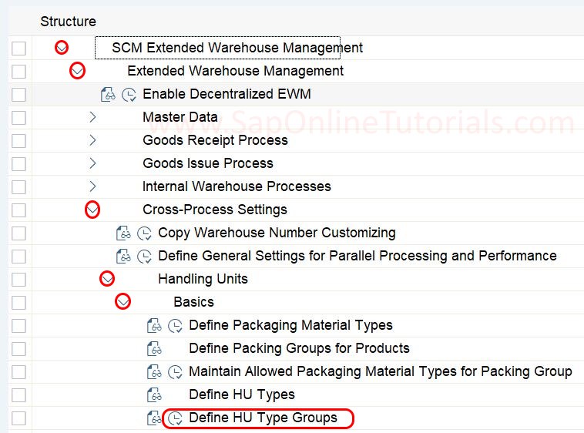The height and width of the screenshot is (433, 584).
Task: Tick checkbox for Define HU Type Groups row
Action: pos(18,418)
